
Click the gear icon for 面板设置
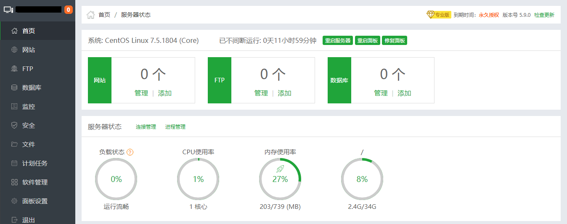click(x=14, y=201)
